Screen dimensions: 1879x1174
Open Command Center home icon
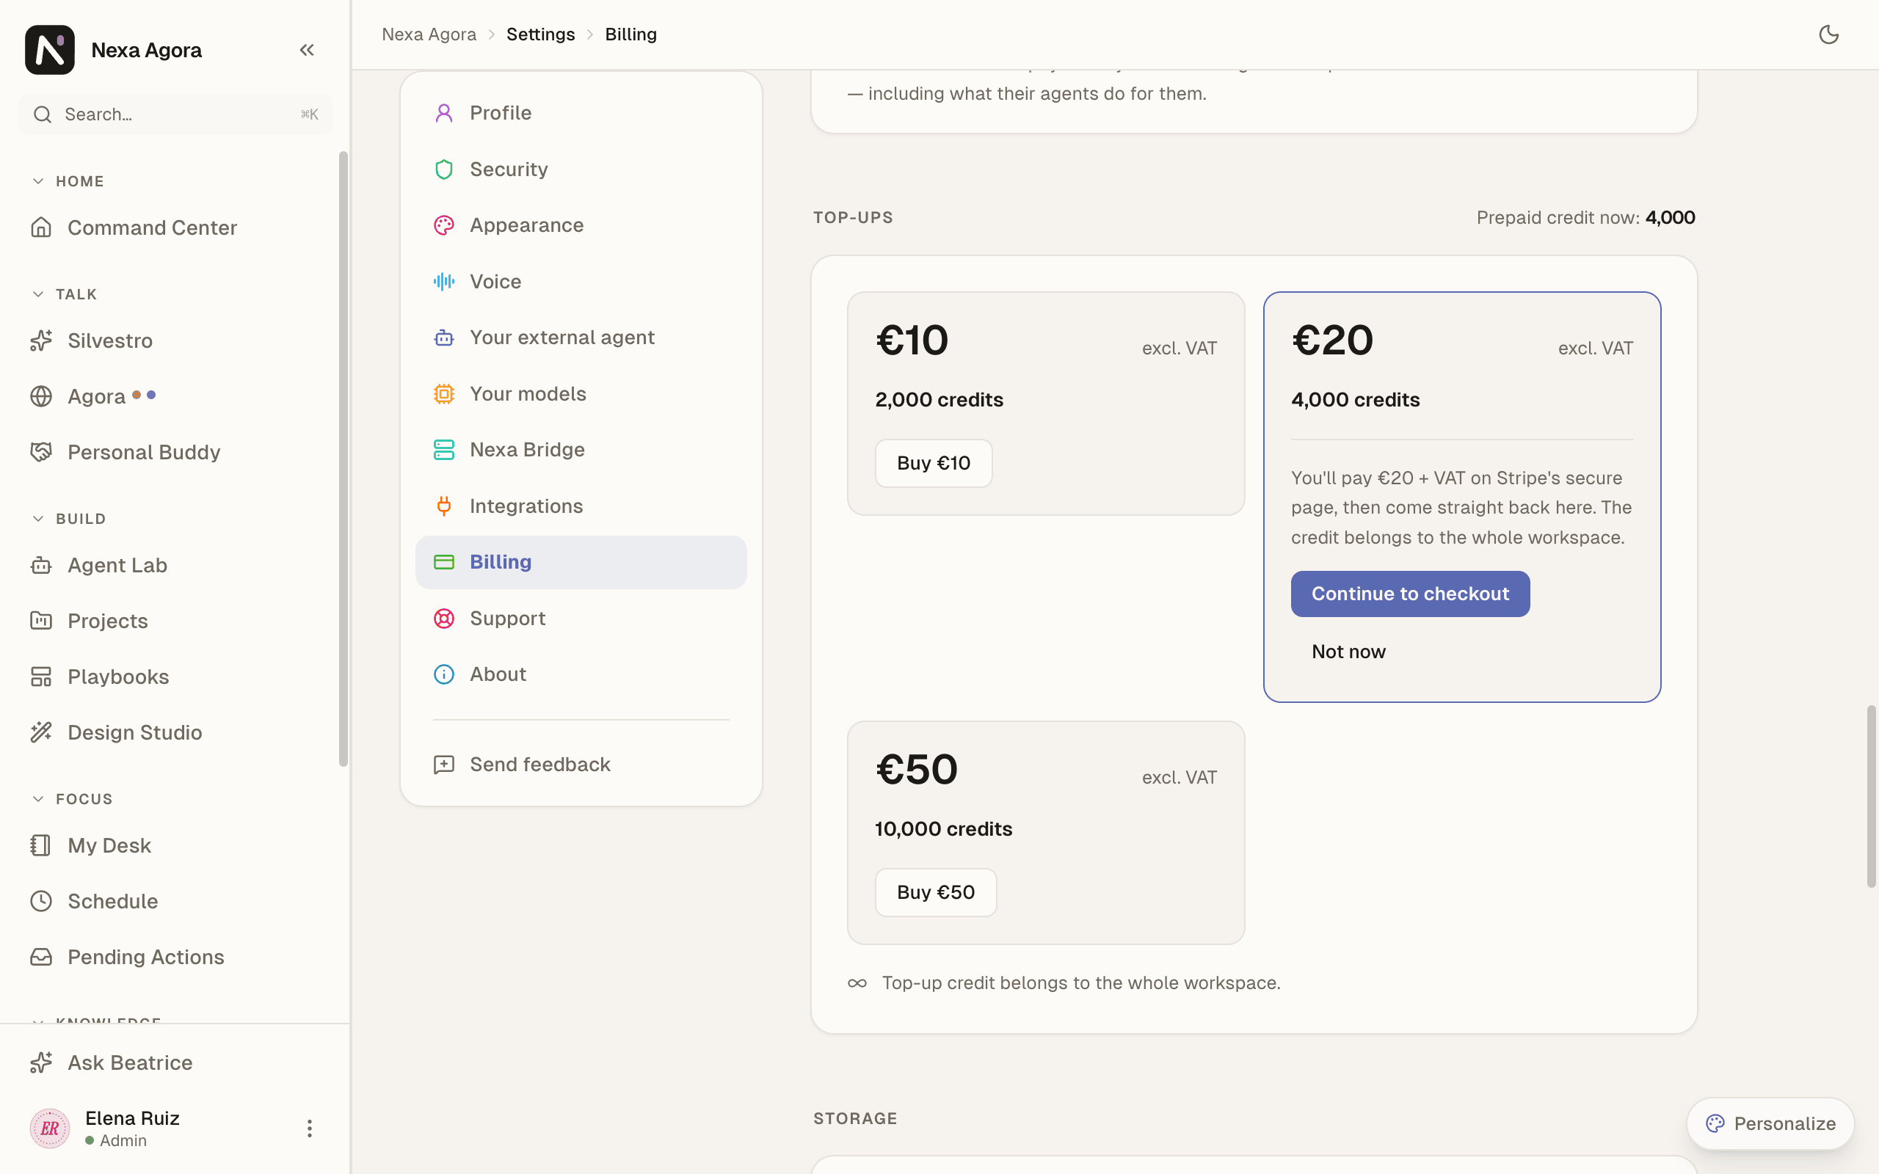[41, 227]
